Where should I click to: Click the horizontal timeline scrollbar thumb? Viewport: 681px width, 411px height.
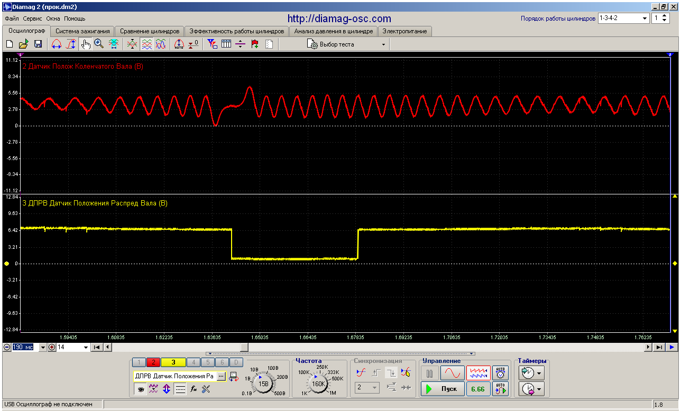pos(244,347)
